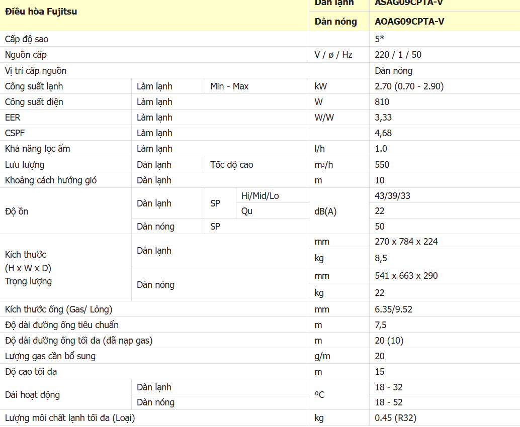This screenshot has width=520, height=427.
Task: Click the "Khoảng cách hướng gió" label
Action: 51,180
